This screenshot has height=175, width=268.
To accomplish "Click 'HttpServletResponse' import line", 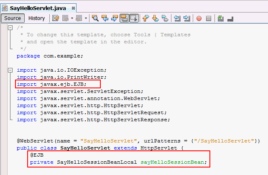I will [93, 120].
